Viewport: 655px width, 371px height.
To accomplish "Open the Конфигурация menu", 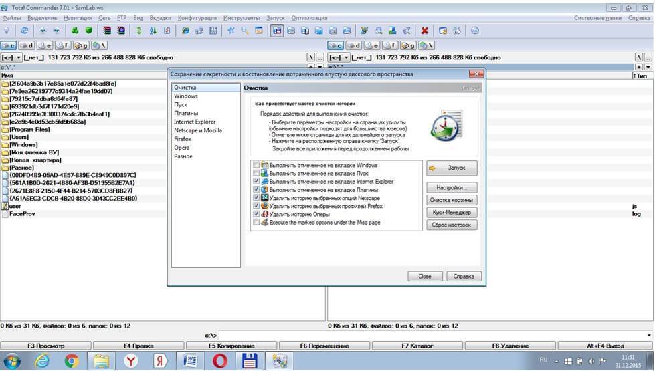I will pyautogui.click(x=197, y=18).
